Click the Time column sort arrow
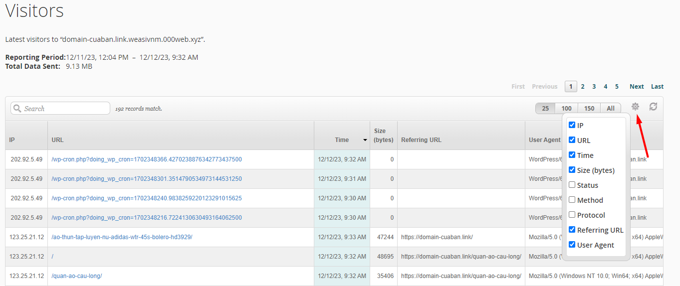 (365, 140)
